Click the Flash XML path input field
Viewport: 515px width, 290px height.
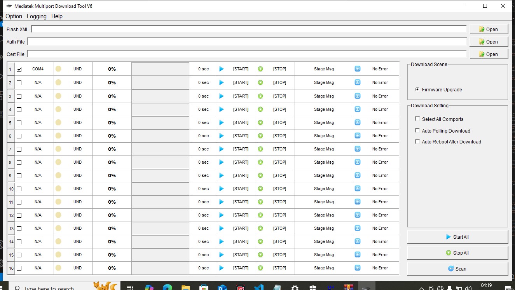(249, 29)
